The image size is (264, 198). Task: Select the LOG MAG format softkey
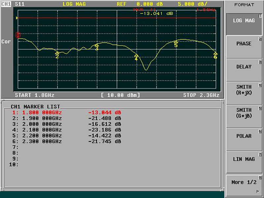click(244, 21)
